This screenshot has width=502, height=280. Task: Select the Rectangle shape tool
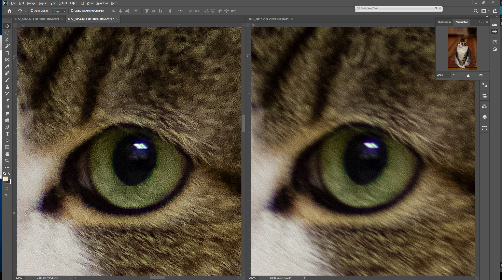tap(7, 148)
